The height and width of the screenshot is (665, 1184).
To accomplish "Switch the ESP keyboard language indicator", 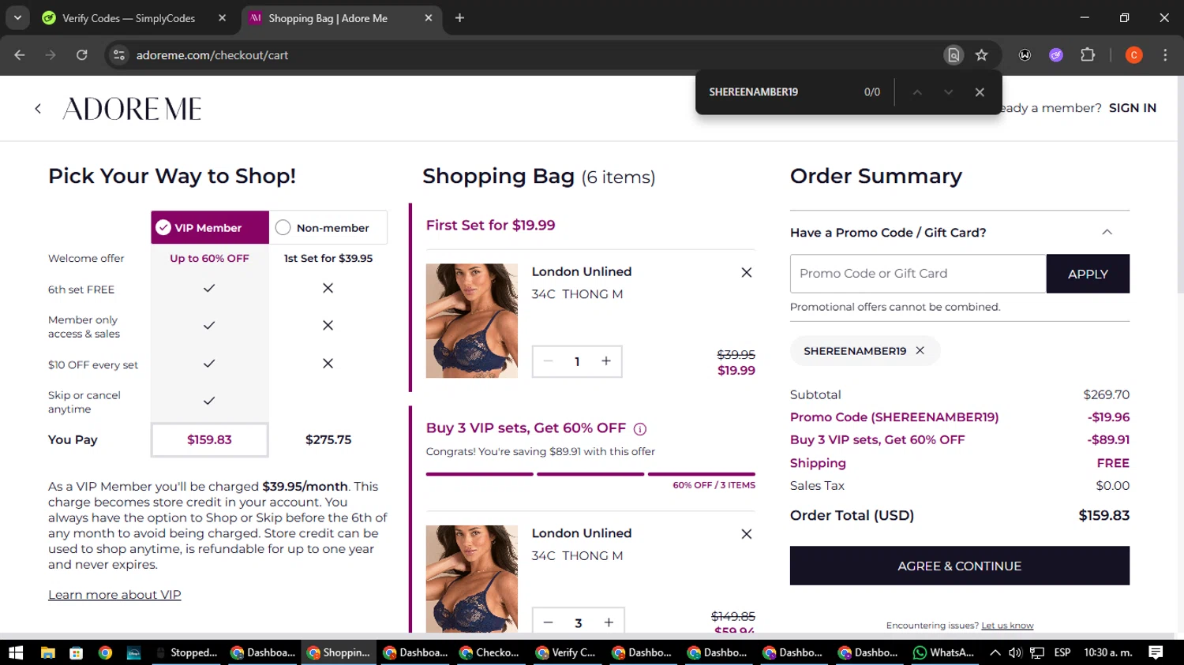I will click(1062, 652).
